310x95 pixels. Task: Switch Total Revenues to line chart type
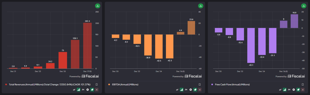(74, 90)
